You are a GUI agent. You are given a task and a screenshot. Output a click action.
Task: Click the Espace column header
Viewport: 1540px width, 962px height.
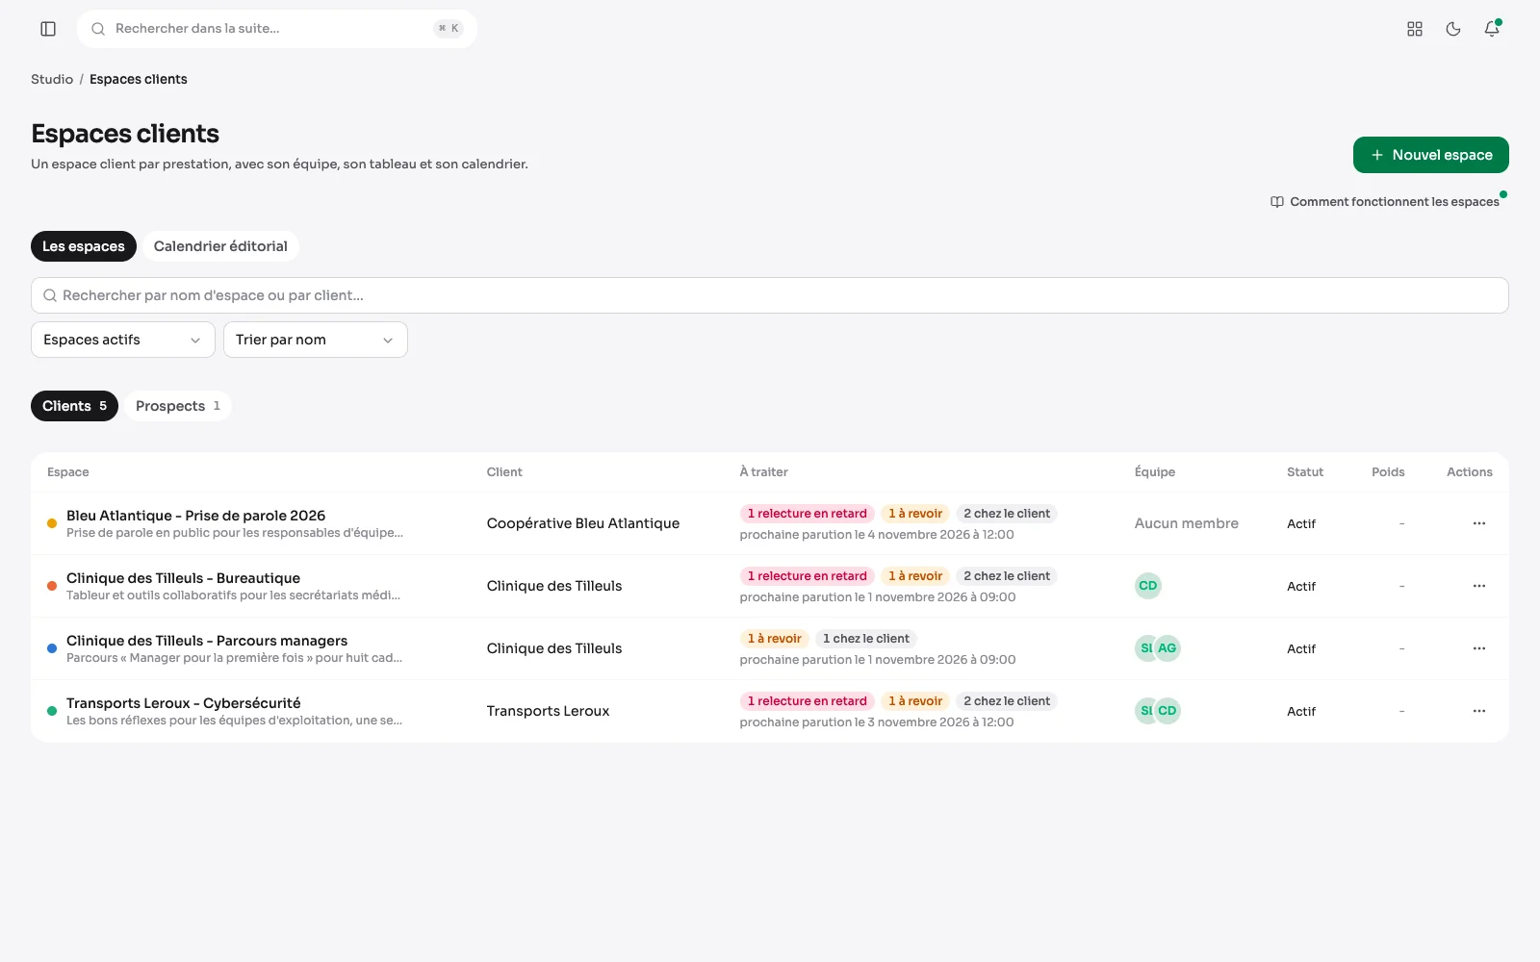(x=68, y=472)
